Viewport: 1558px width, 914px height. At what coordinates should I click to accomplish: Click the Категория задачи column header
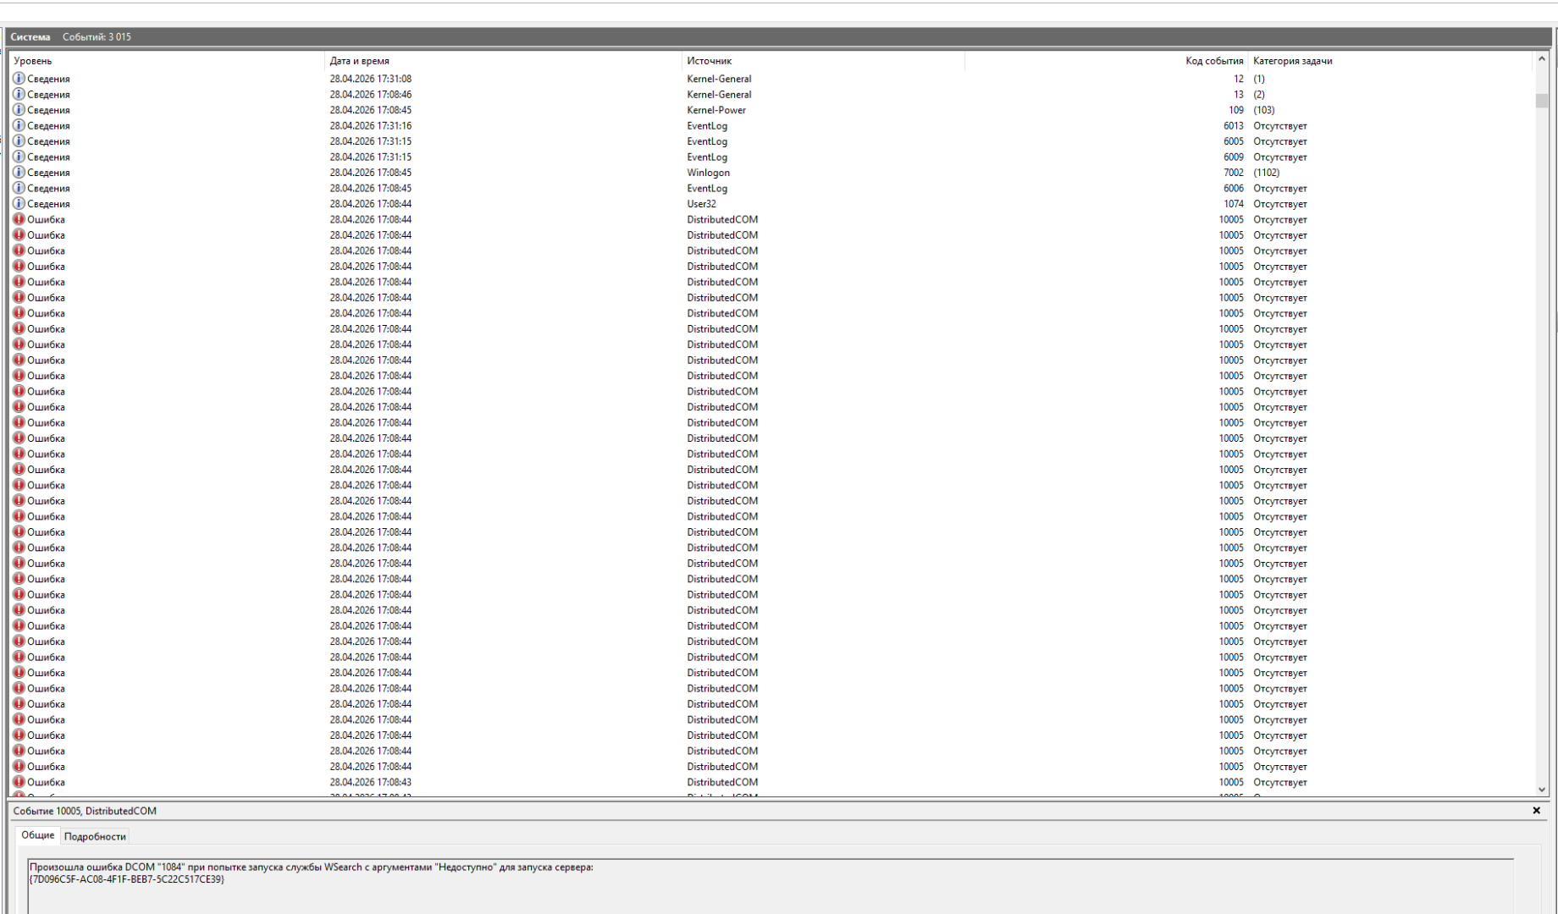(1292, 61)
